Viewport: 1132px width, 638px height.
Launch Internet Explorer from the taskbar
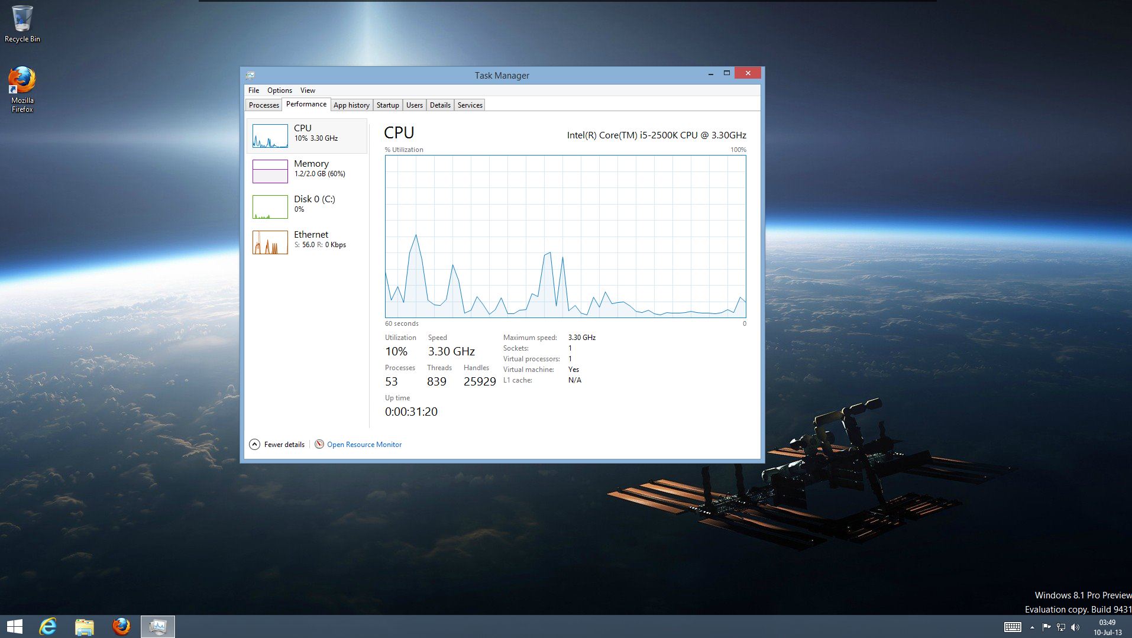click(48, 627)
